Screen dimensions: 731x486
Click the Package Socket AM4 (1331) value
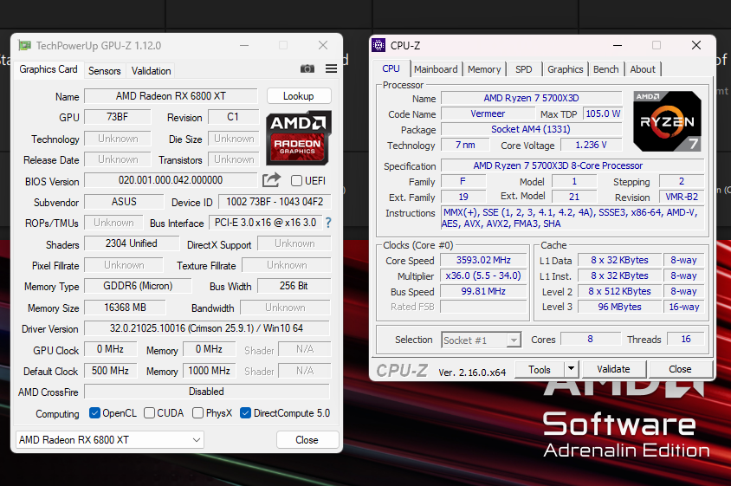[x=531, y=129]
